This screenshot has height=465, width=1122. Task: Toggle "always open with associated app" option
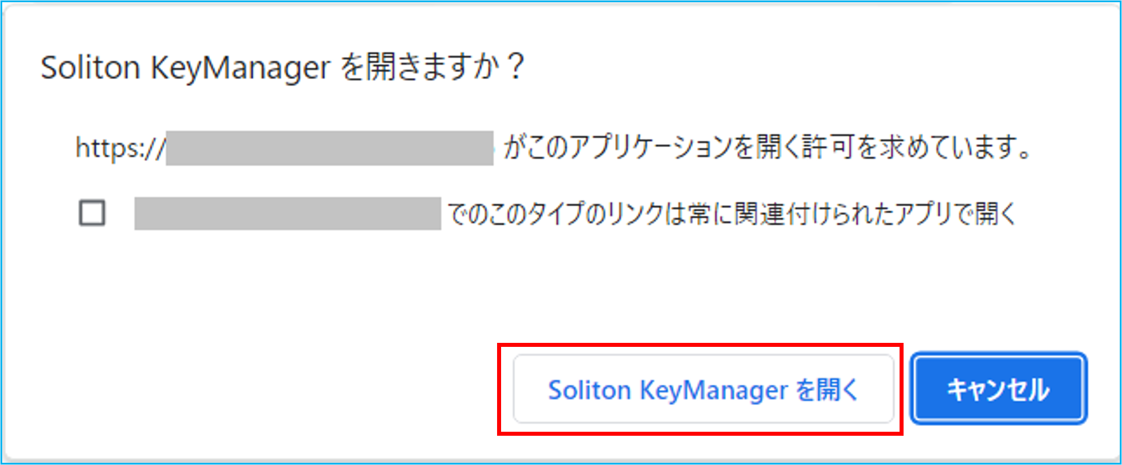[x=92, y=213]
